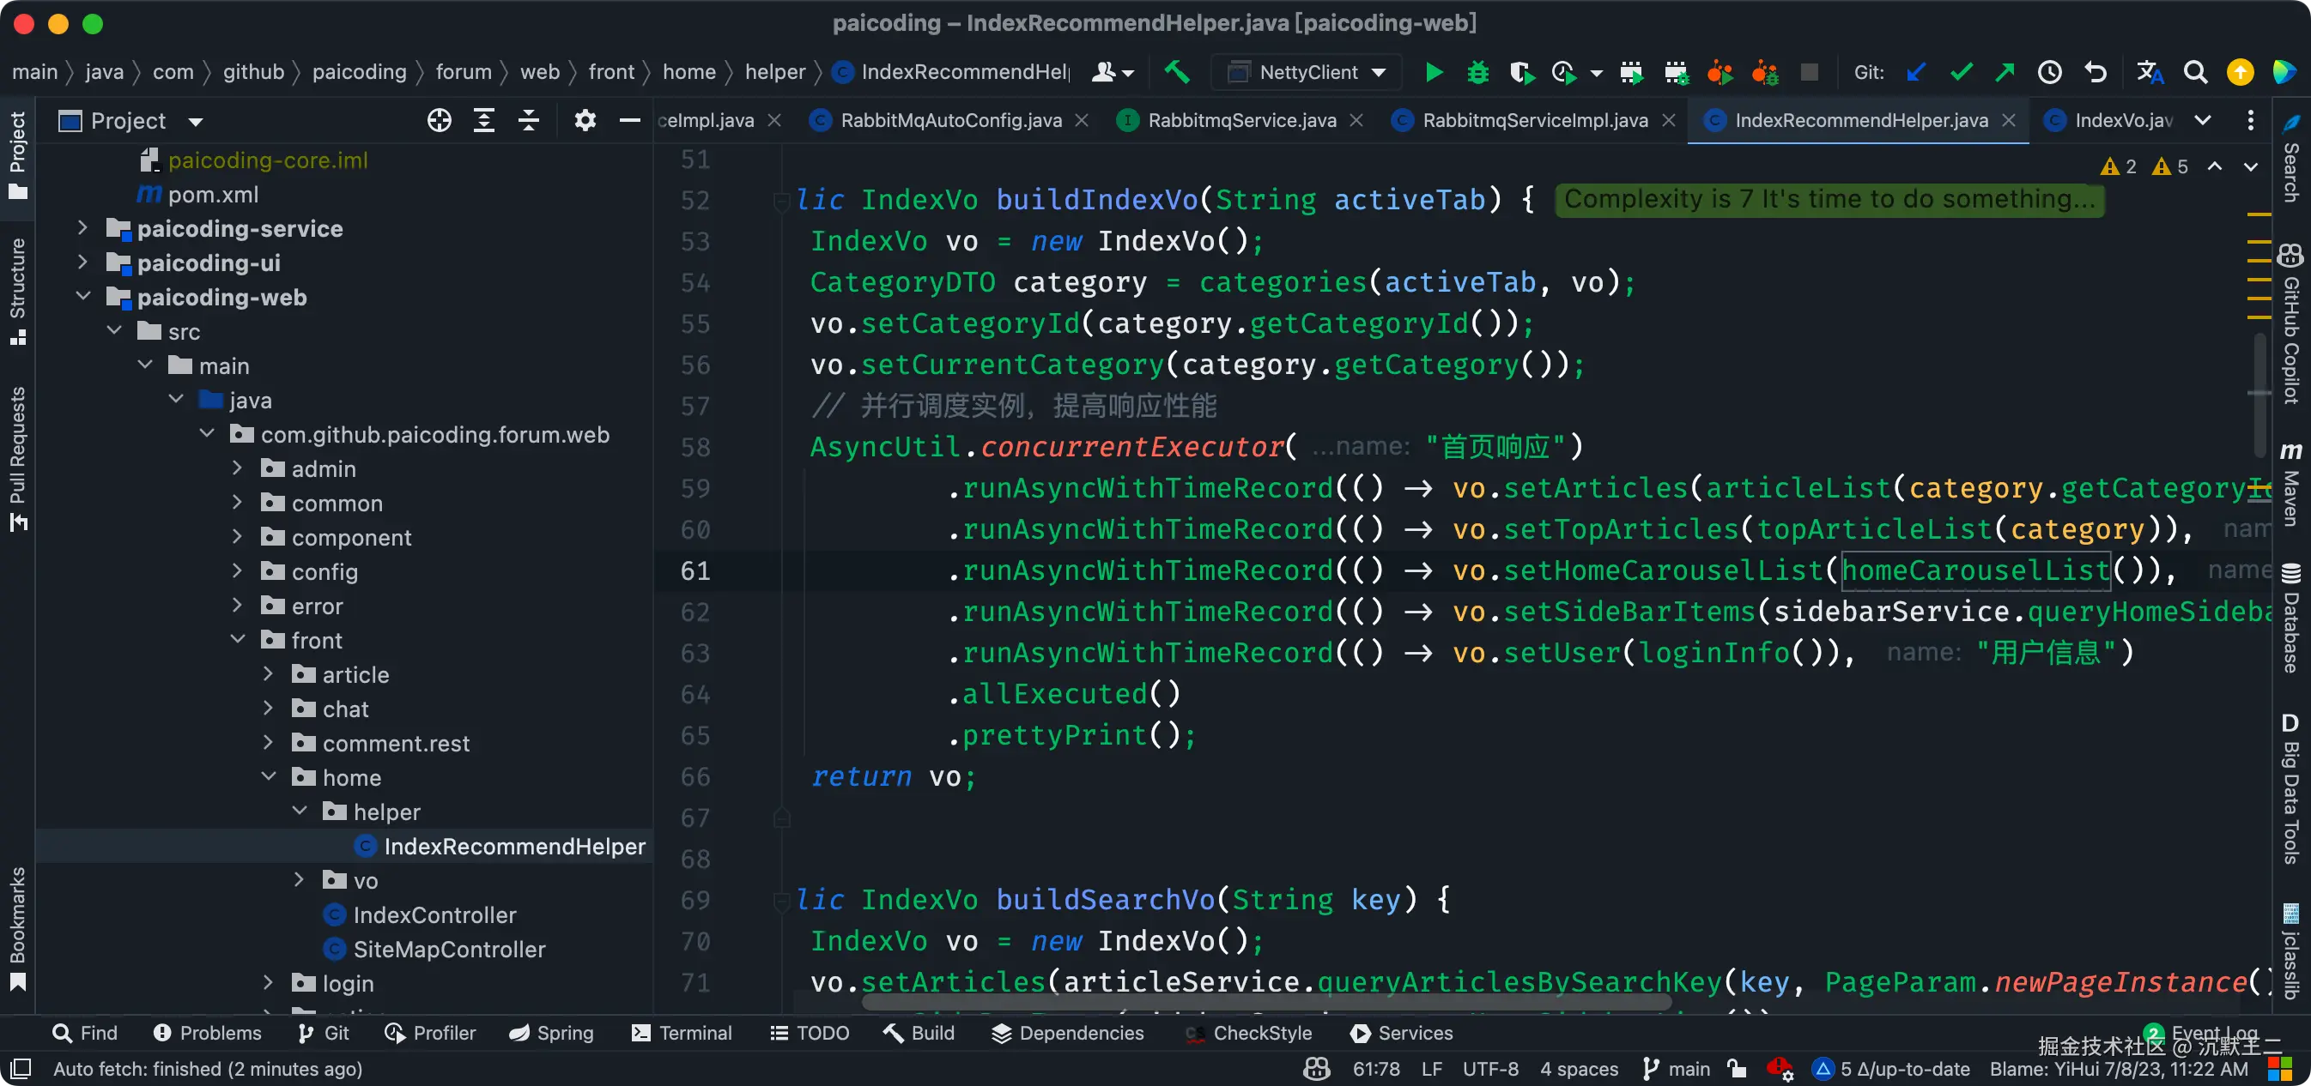
Task: Click the Search Everywhere magnifier icon
Action: 2195,72
